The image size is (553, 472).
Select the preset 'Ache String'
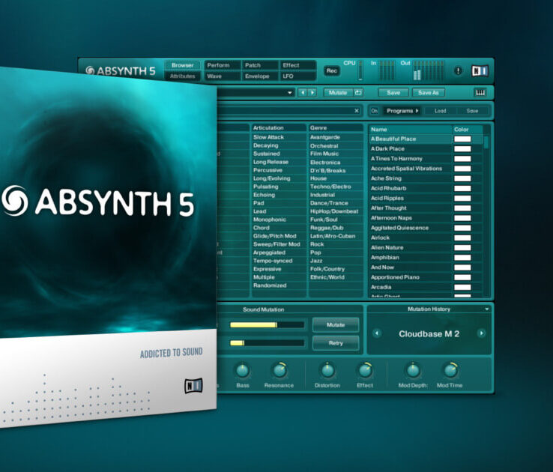coord(411,178)
